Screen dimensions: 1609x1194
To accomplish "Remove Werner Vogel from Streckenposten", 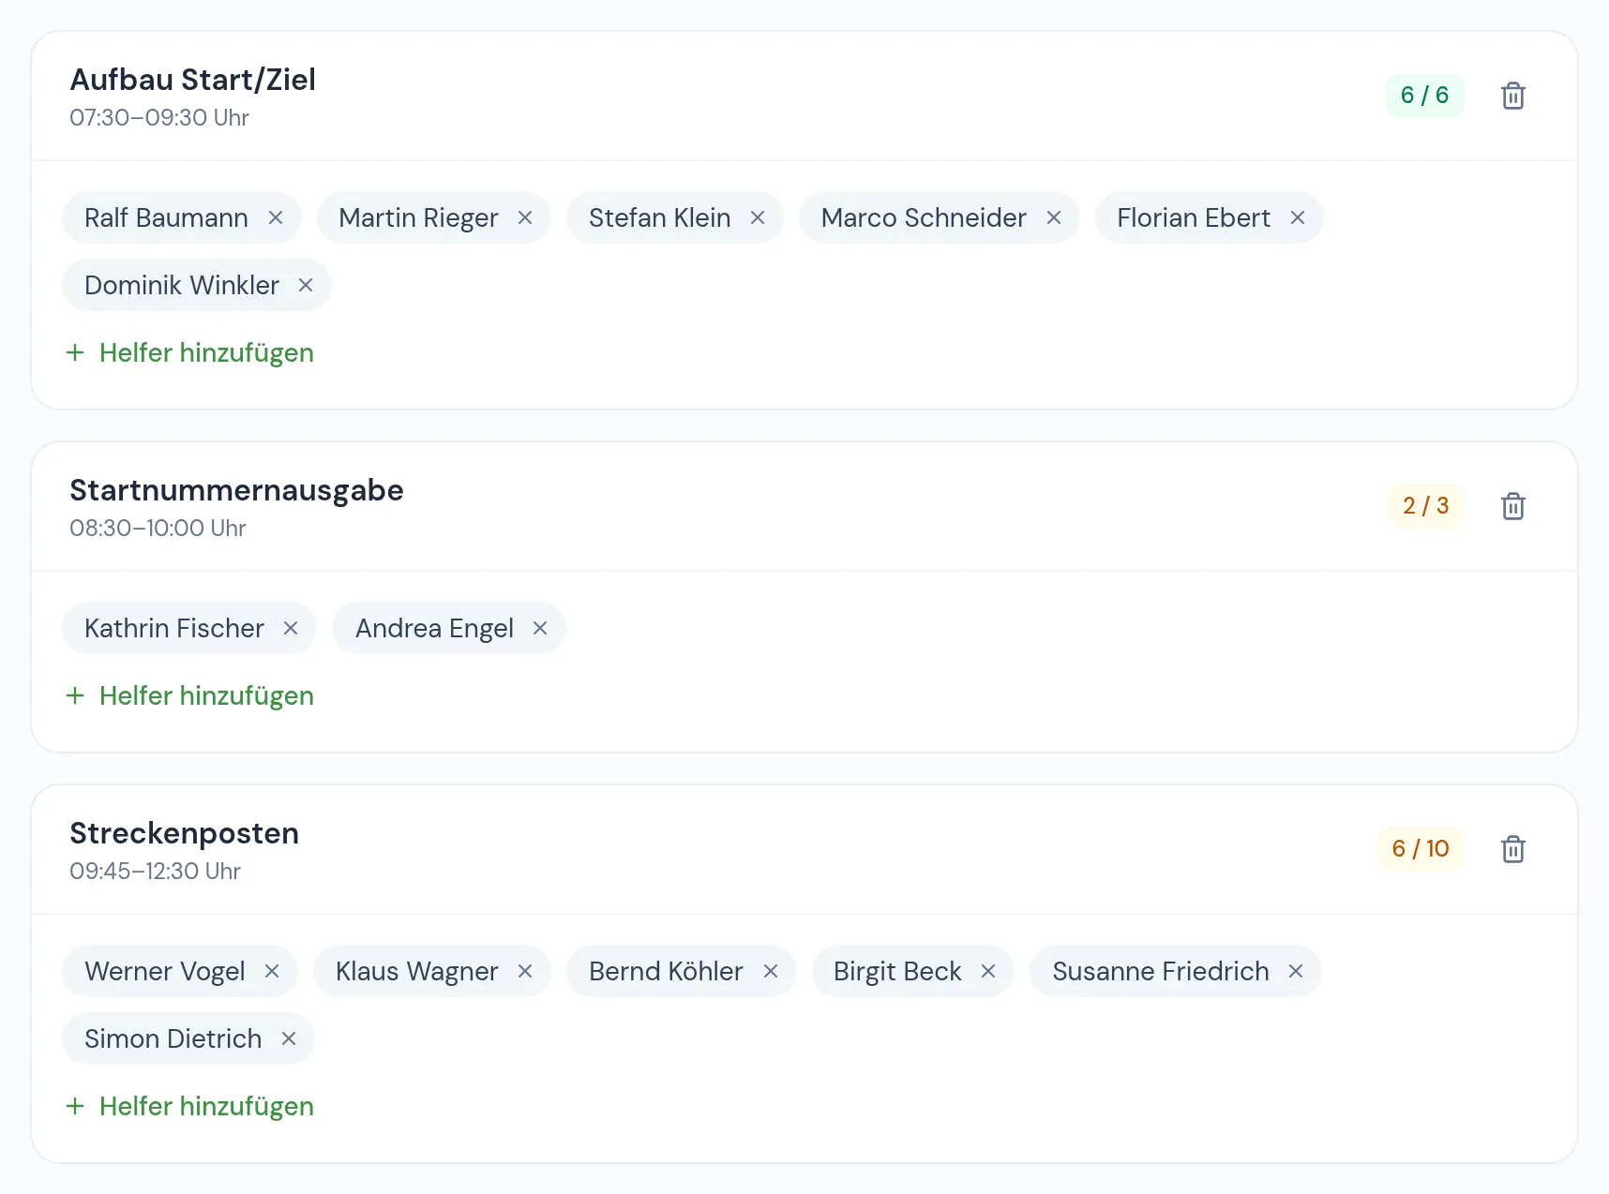I will (x=272, y=971).
